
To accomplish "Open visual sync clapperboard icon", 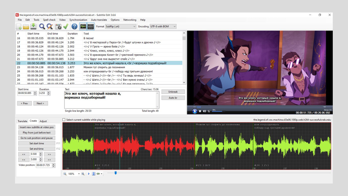I will coord(58,26).
